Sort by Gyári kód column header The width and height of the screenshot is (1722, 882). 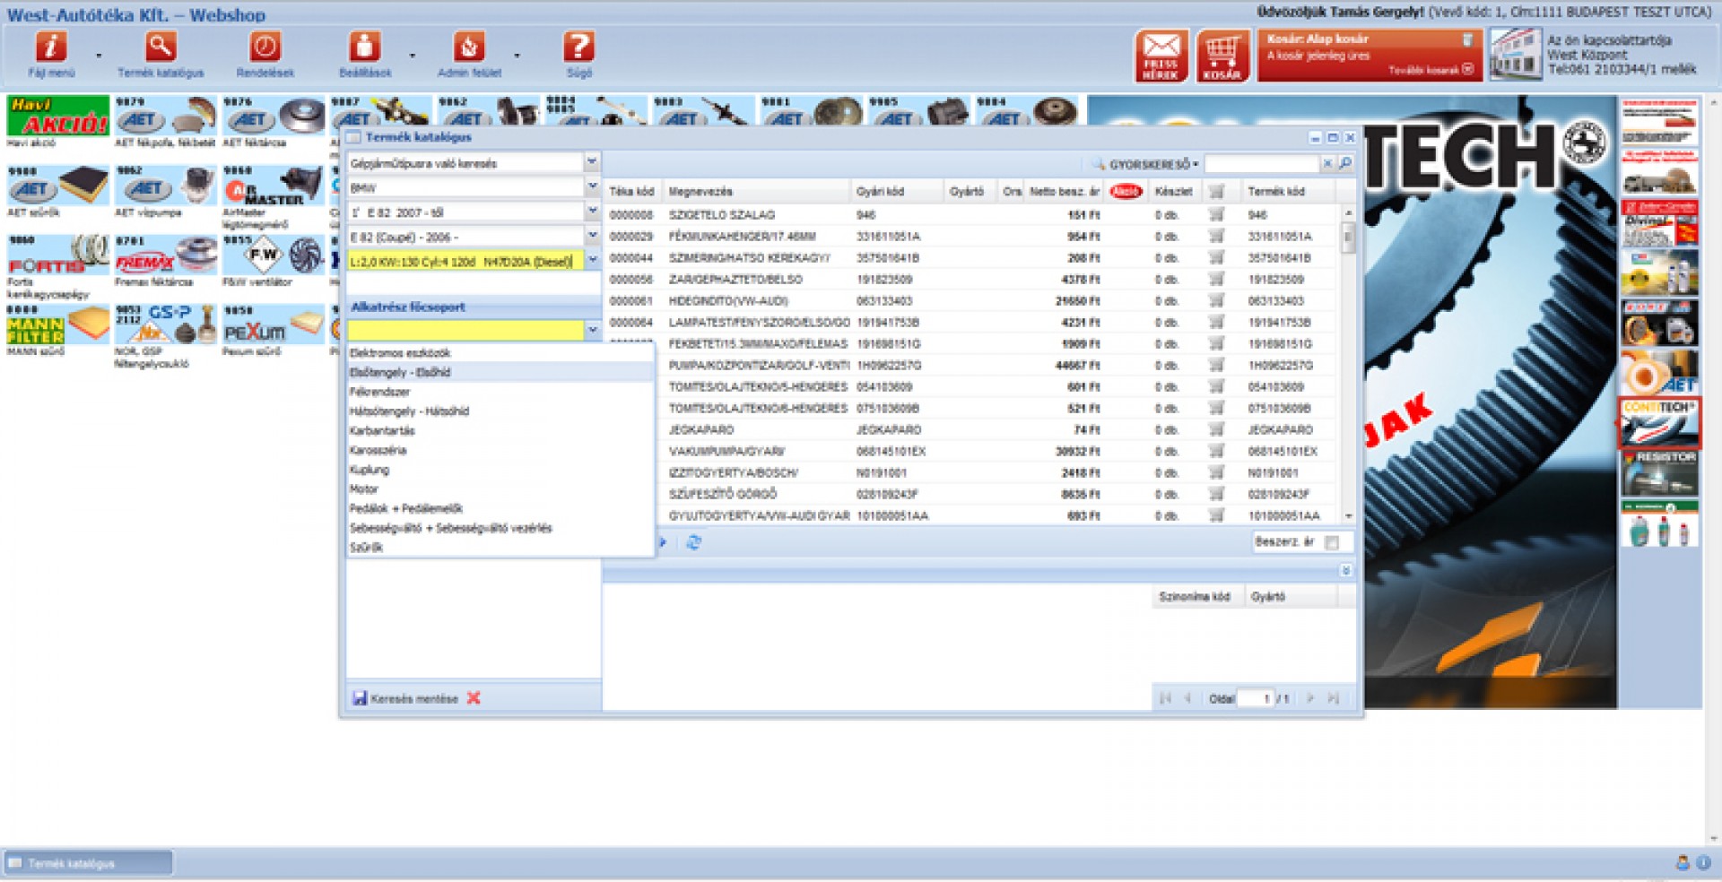coord(897,191)
